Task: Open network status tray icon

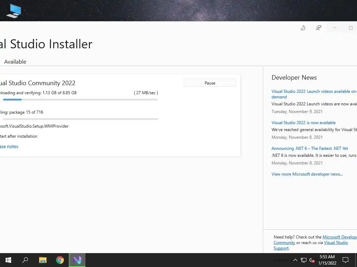Action: 304,260
